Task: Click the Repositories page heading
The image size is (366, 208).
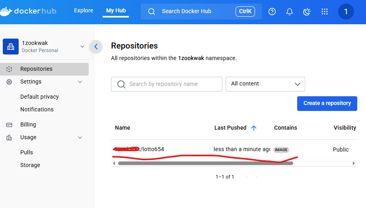Action: (x=134, y=46)
